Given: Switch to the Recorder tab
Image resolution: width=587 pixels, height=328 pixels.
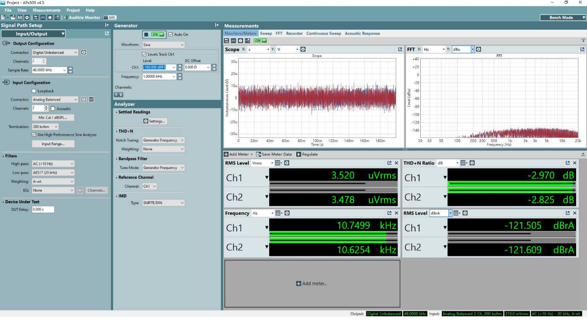Looking at the screenshot, I should tap(294, 34).
